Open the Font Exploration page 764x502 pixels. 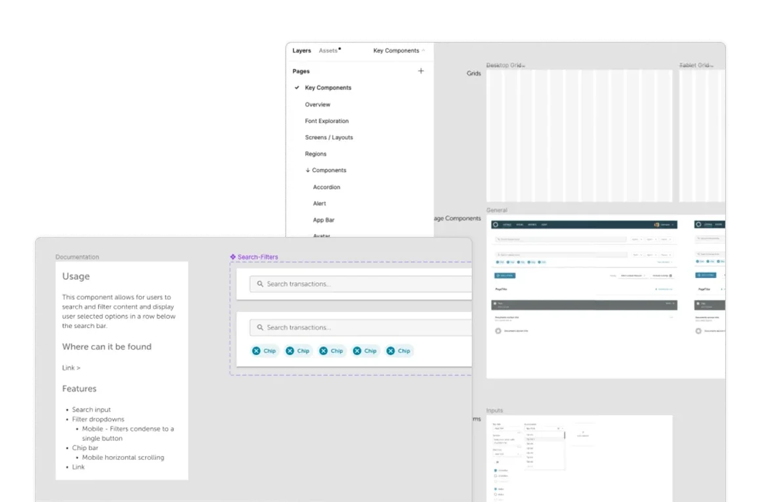click(x=327, y=121)
